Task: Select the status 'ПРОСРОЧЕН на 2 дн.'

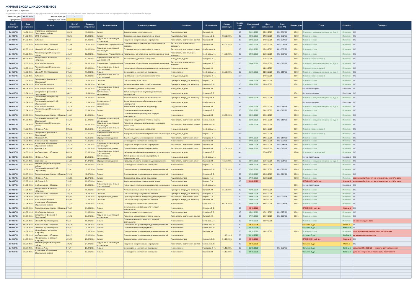Action: point(322,239)
